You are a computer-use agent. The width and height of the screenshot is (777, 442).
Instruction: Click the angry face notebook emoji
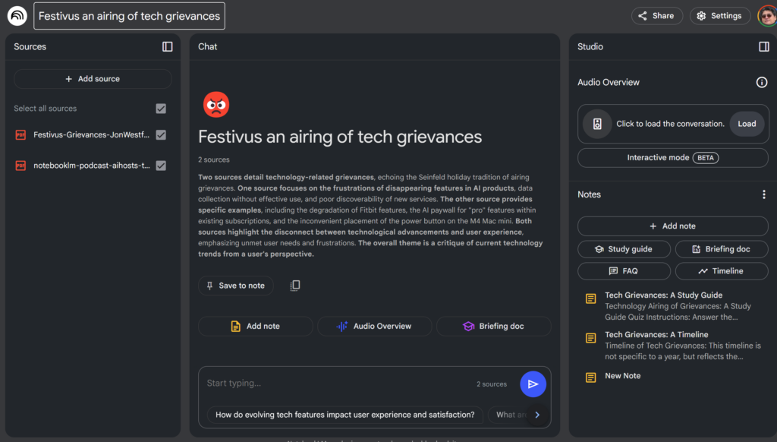tap(216, 105)
